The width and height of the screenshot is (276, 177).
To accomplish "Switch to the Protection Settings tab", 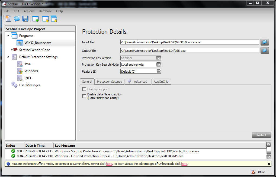I will click(109, 82).
